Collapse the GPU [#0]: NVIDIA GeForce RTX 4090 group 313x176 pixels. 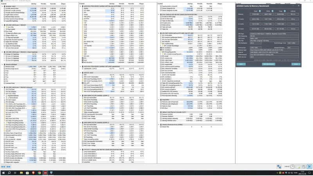pos(159,33)
